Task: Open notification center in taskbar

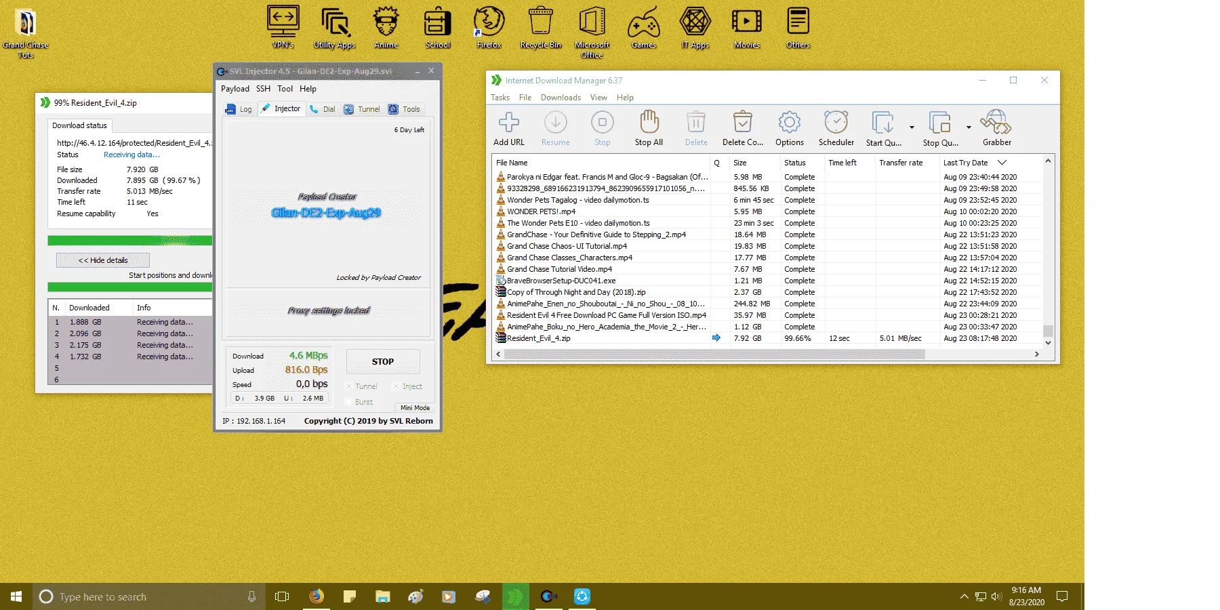Action: (x=1062, y=596)
